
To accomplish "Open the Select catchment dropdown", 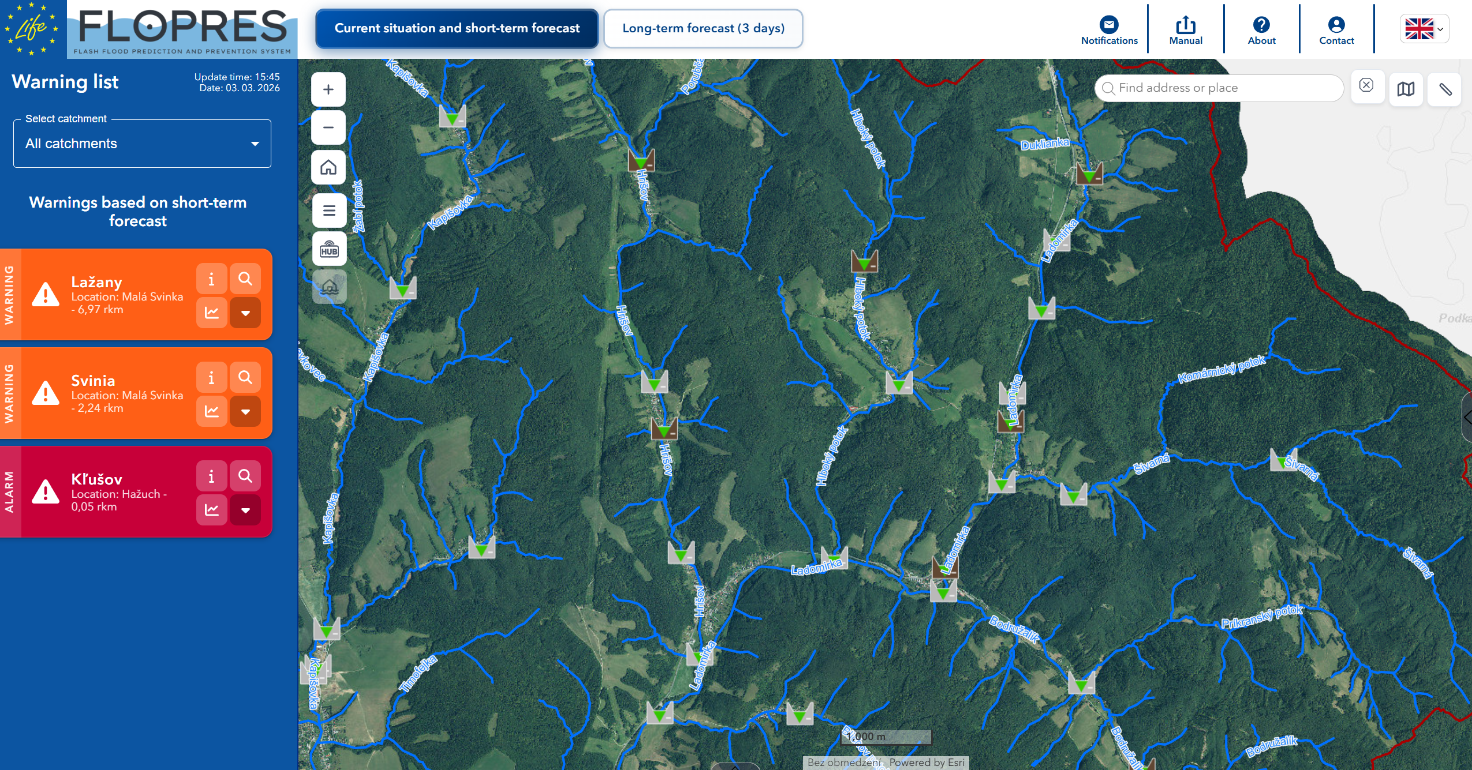I will click(x=142, y=144).
